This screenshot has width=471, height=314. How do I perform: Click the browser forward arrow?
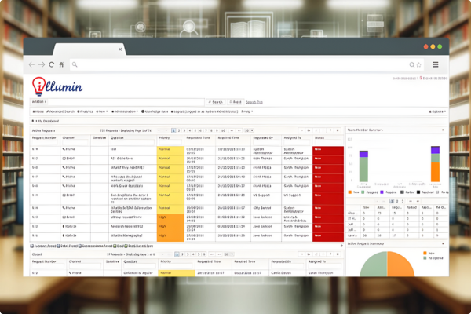tap(42, 64)
